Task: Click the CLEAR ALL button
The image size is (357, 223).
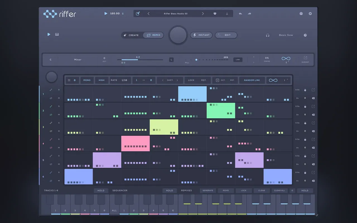Action: (279, 191)
